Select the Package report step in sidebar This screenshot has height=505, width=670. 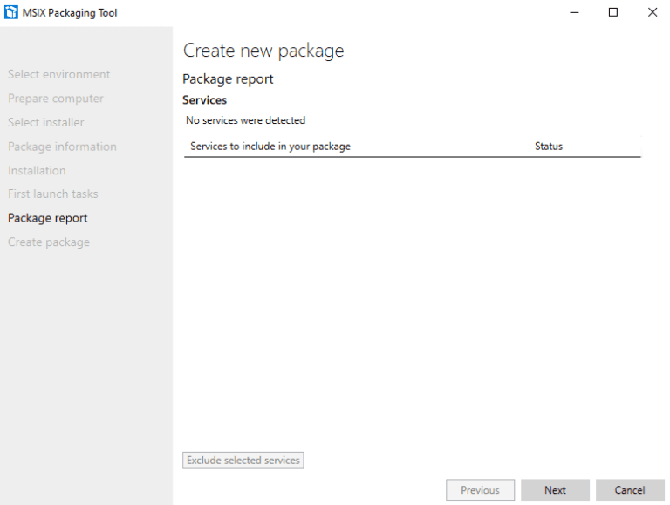click(48, 218)
